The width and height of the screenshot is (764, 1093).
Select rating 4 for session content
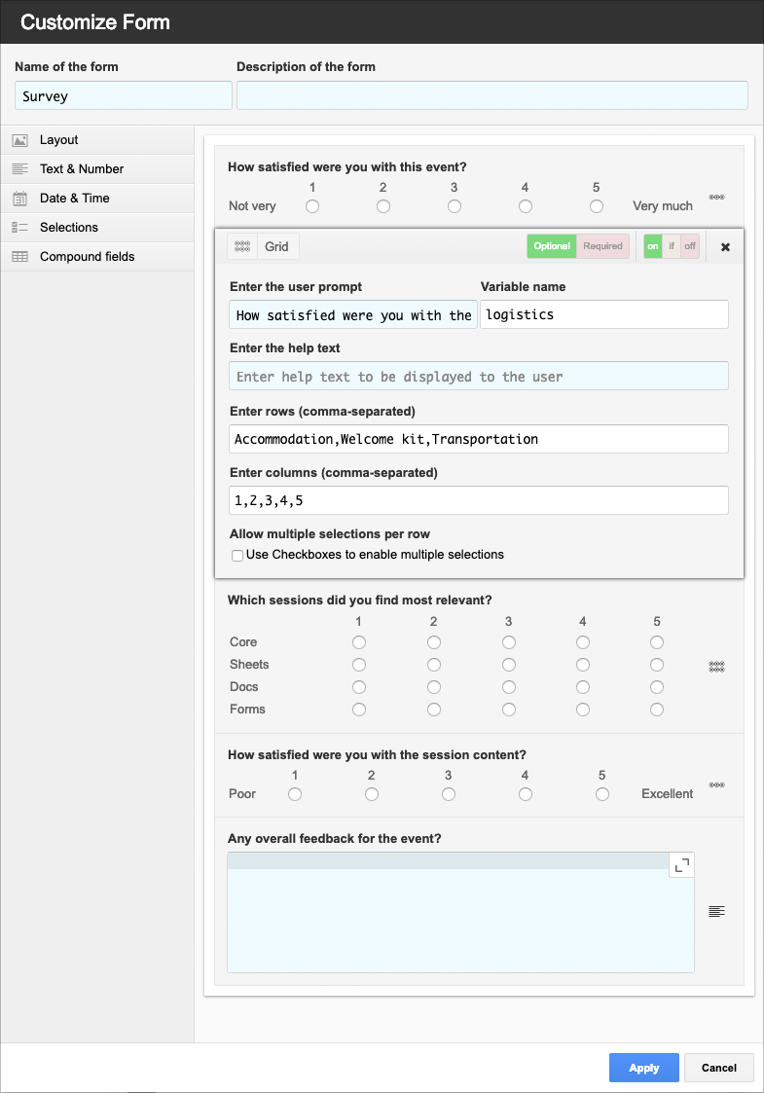(x=526, y=794)
